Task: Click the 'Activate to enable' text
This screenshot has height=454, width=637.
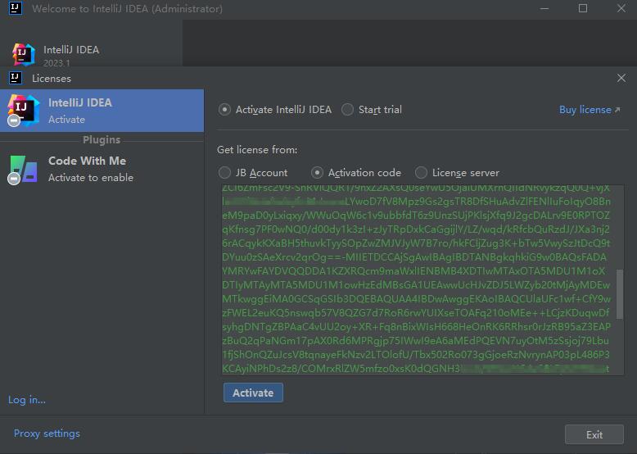Action: click(91, 178)
